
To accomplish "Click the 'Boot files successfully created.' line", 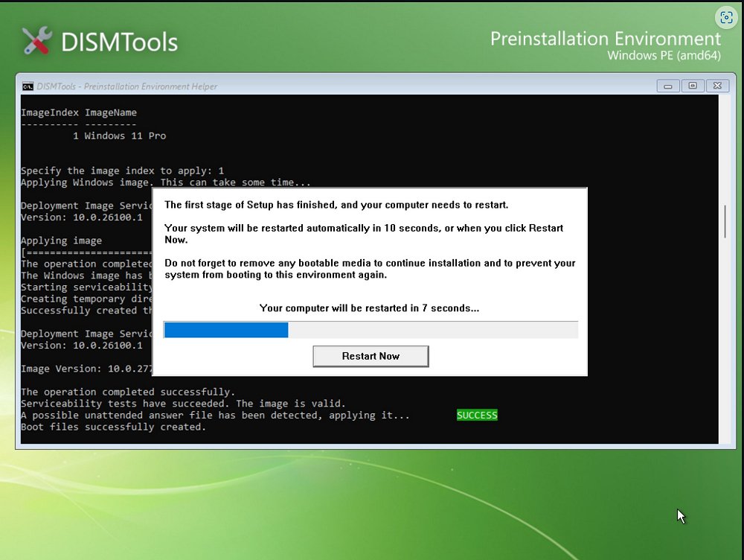I will pos(113,427).
